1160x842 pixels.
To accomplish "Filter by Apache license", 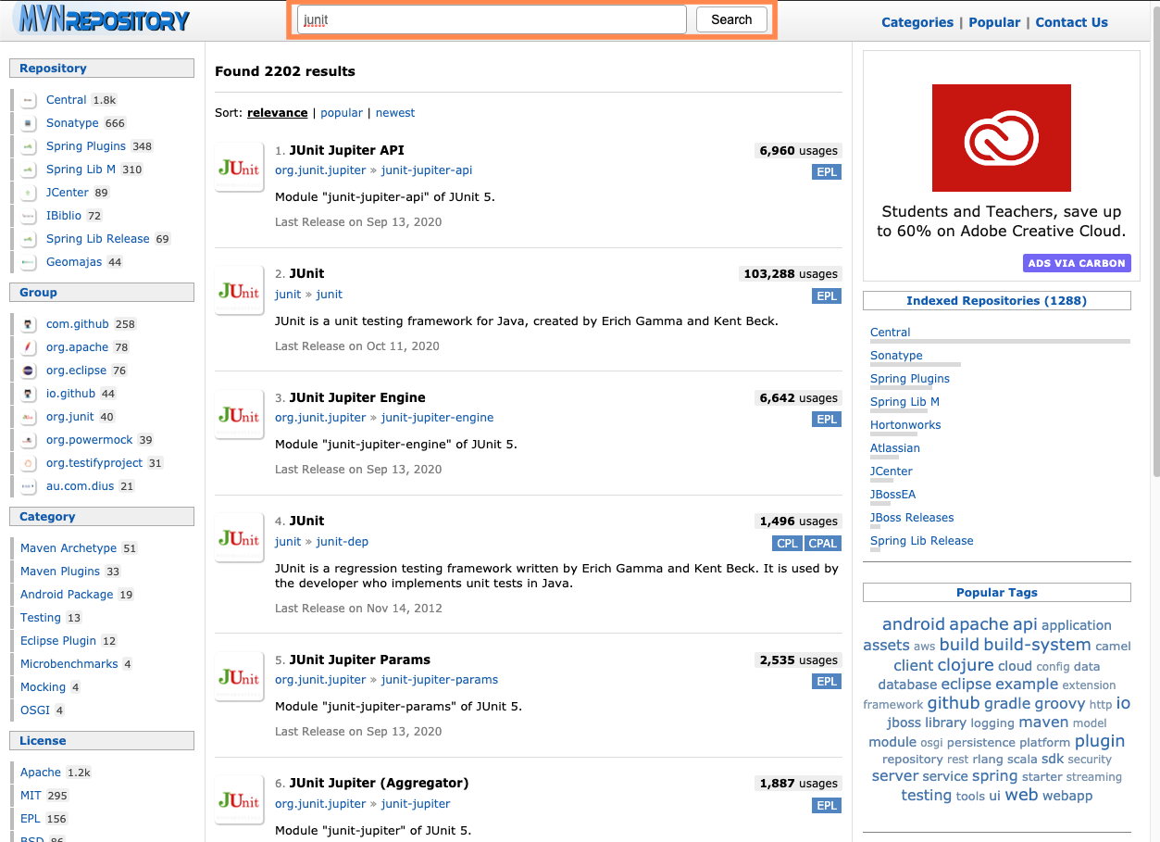I will point(41,773).
